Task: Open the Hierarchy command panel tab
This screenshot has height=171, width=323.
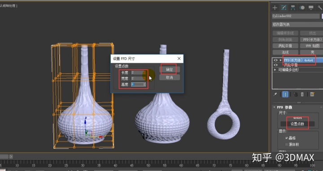Action: [x=292, y=8]
